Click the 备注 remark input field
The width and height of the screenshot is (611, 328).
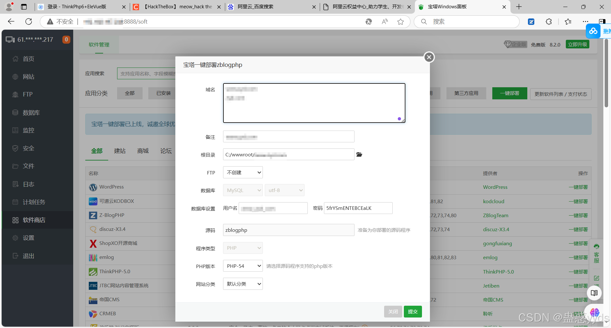[289, 137]
